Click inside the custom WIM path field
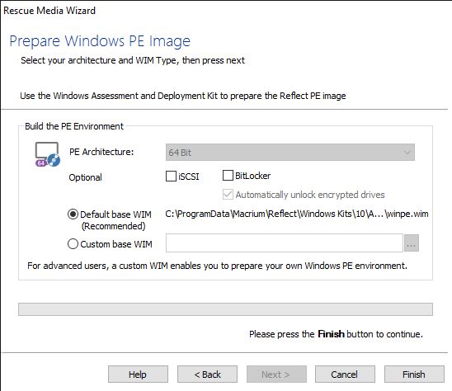 tap(285, 243)
